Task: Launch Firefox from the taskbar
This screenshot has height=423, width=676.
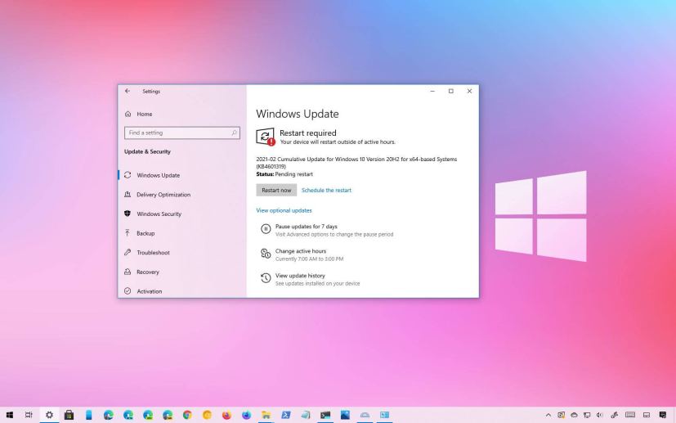Action: pyautogui.click(x=226, y=416)
